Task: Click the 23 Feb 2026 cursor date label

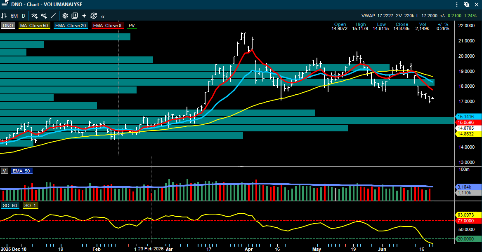Action: click(151, 249)
